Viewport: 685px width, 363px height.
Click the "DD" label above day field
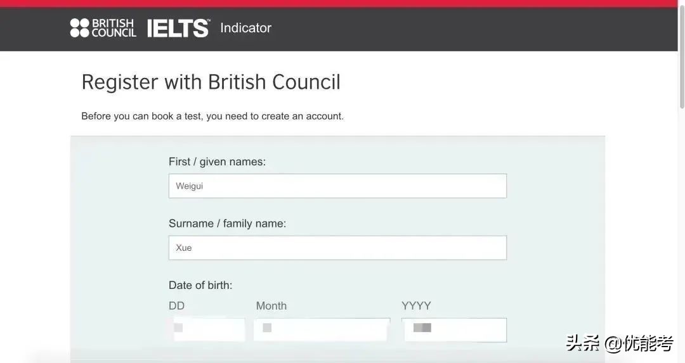[176, 306]
